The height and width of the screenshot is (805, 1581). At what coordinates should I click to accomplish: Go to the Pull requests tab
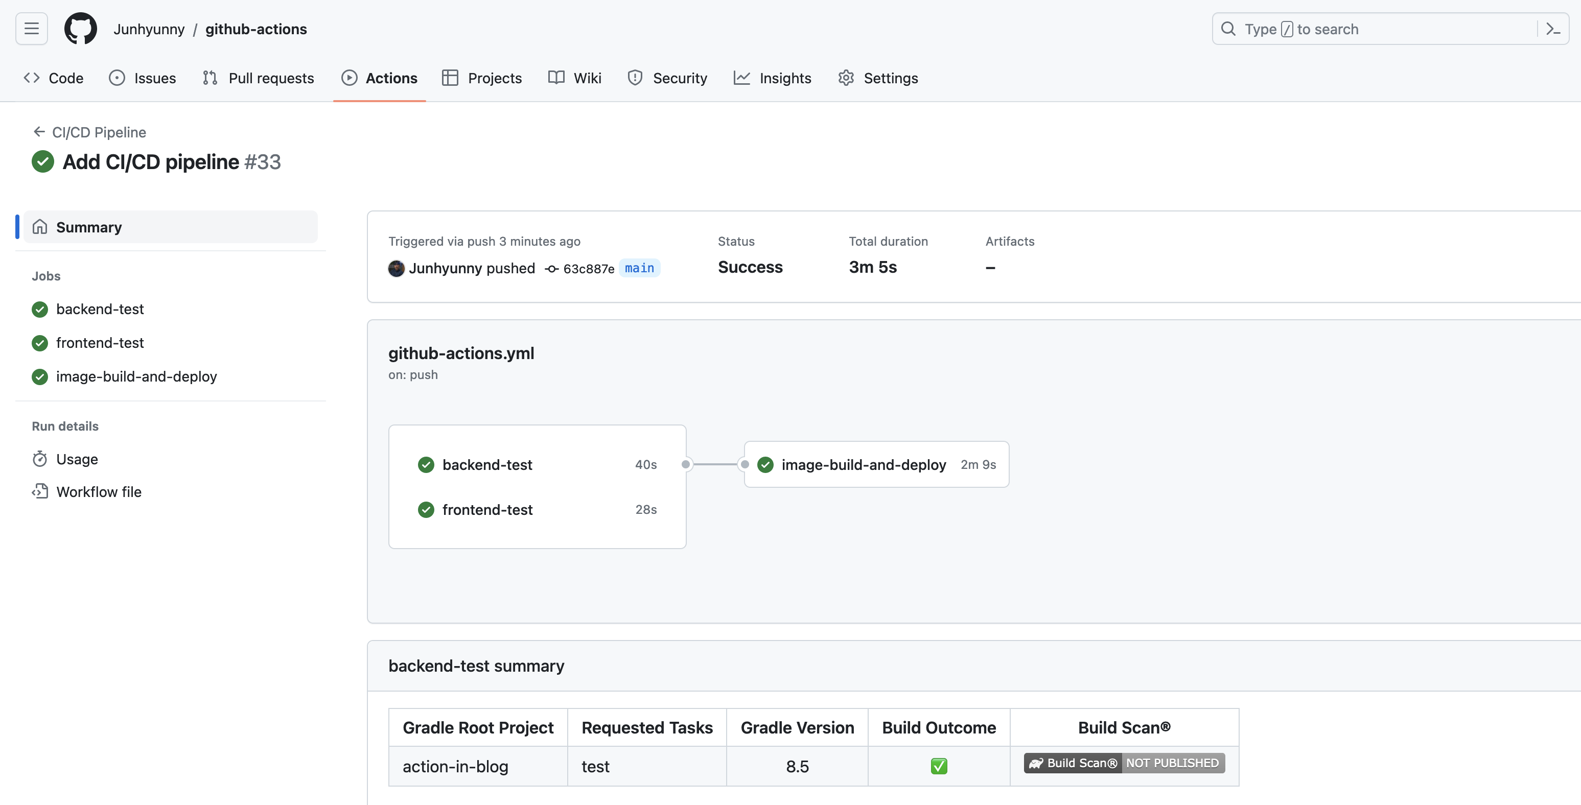[259, 78]
